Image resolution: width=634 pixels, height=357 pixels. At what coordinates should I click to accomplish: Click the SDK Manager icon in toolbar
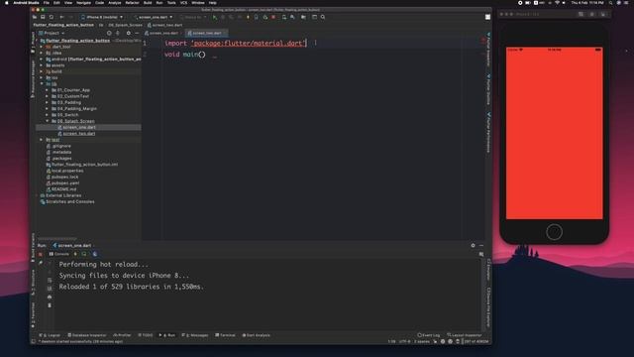pyautogui.click(x=292, y=18)
